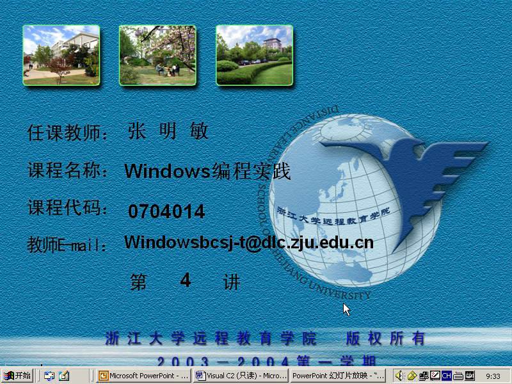The image size is (512, 384).
Task: Click the yellow diamond tray icon
Action: pos(412,376)
